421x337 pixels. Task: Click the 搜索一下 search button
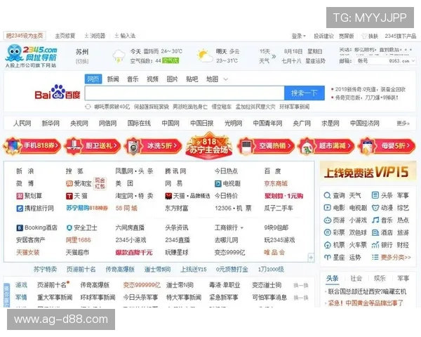(x=305, y=93)
